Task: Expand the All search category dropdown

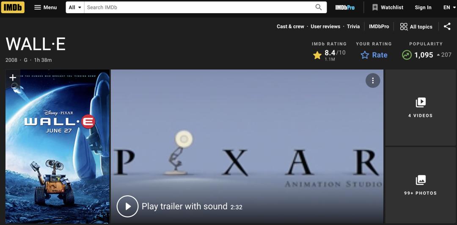Action: coord(75,7)
